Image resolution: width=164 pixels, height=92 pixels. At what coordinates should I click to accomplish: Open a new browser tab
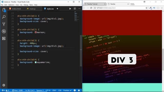point(132,4)
